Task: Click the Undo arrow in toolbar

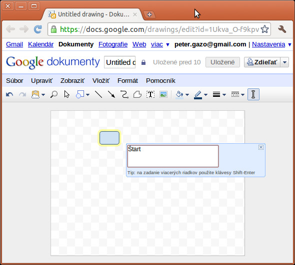Action: tap(9, 94)
